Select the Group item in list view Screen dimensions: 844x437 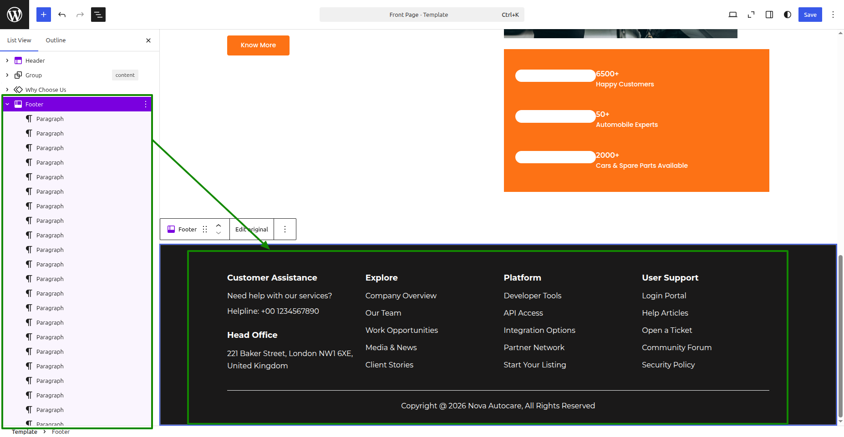point(34,75)
